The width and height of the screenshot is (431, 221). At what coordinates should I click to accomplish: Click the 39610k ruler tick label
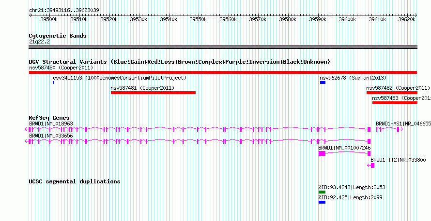377,19
